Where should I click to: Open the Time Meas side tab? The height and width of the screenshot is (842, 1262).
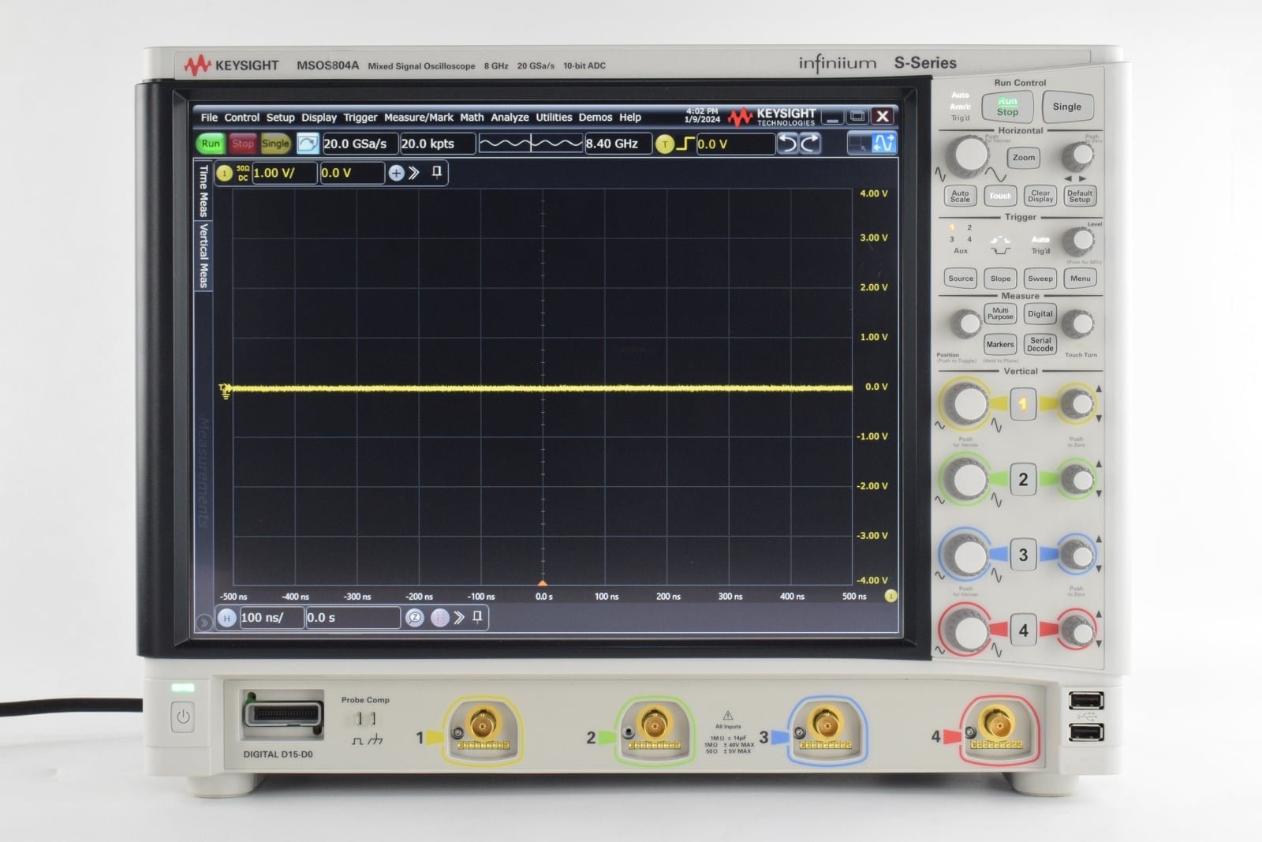click(203, 190)
